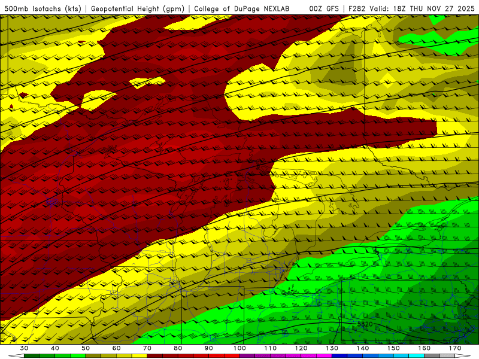Pick the bright red swatch just left of 100
The height and width of the screenshot is (359, 479).
(232, 356)
